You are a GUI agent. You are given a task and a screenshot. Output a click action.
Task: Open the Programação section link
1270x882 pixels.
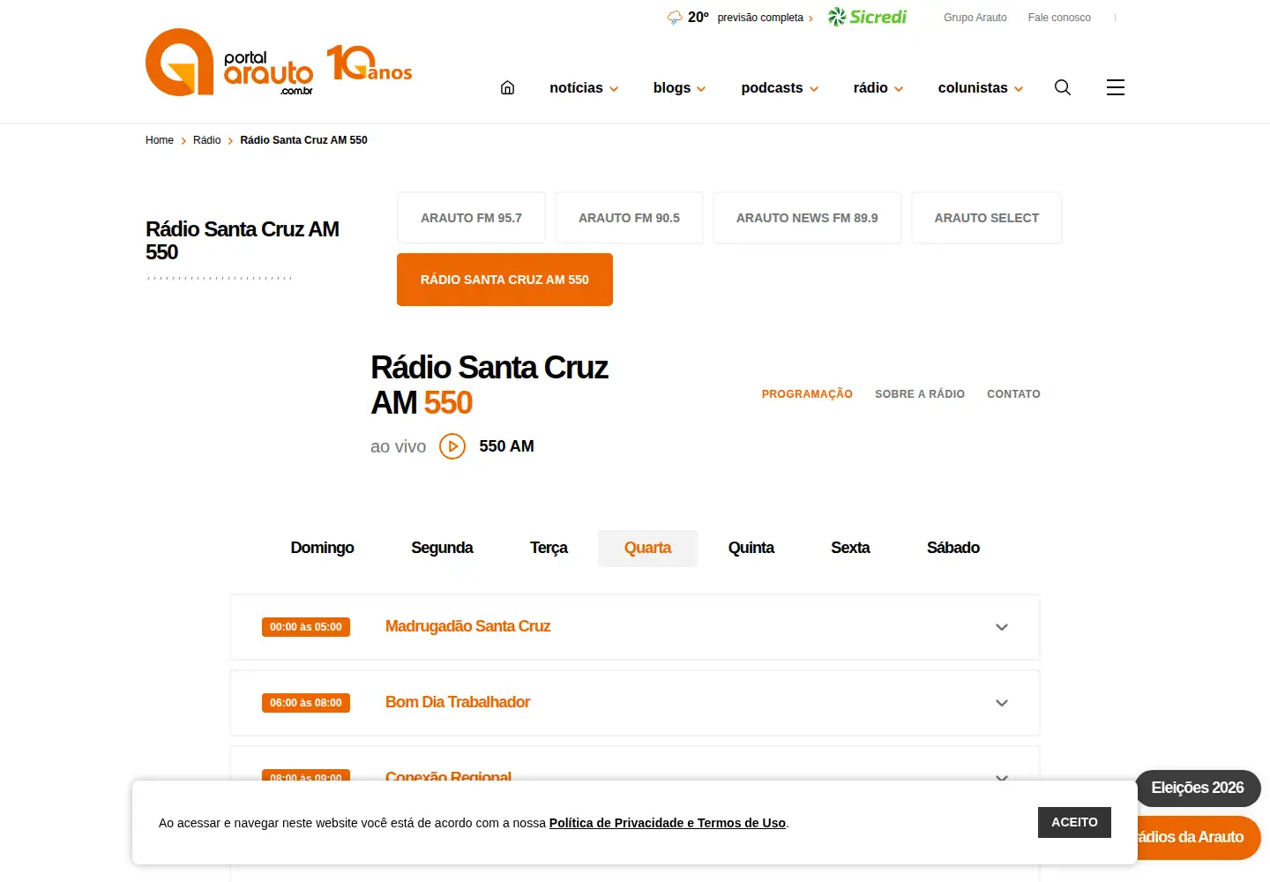(x=807, y=394)
